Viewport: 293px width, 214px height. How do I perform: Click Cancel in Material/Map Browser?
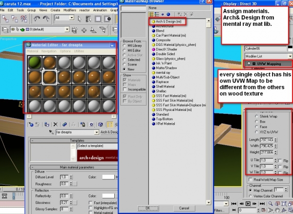pyautogui.click(x=184, y=208)
